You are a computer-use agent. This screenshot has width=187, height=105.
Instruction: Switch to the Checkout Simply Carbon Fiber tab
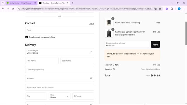(54, 3)
